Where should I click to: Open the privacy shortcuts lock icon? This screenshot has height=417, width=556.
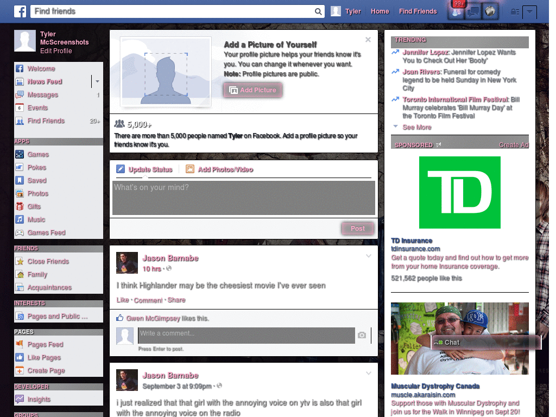pyautogui.click(x=515, y=12)
